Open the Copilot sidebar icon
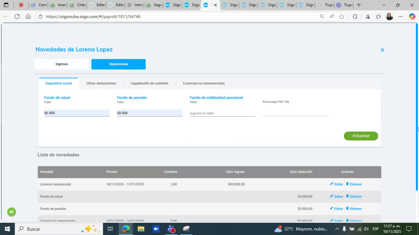 [412, 17]
